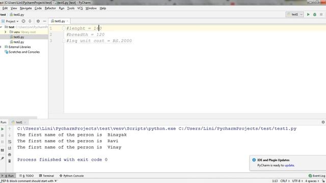
Task: Click the read-only lock icon in status bar
Action: [323, 181]
